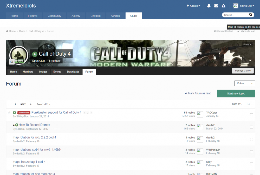Expand the Page 1 of 2 selector

coord(43,104)
